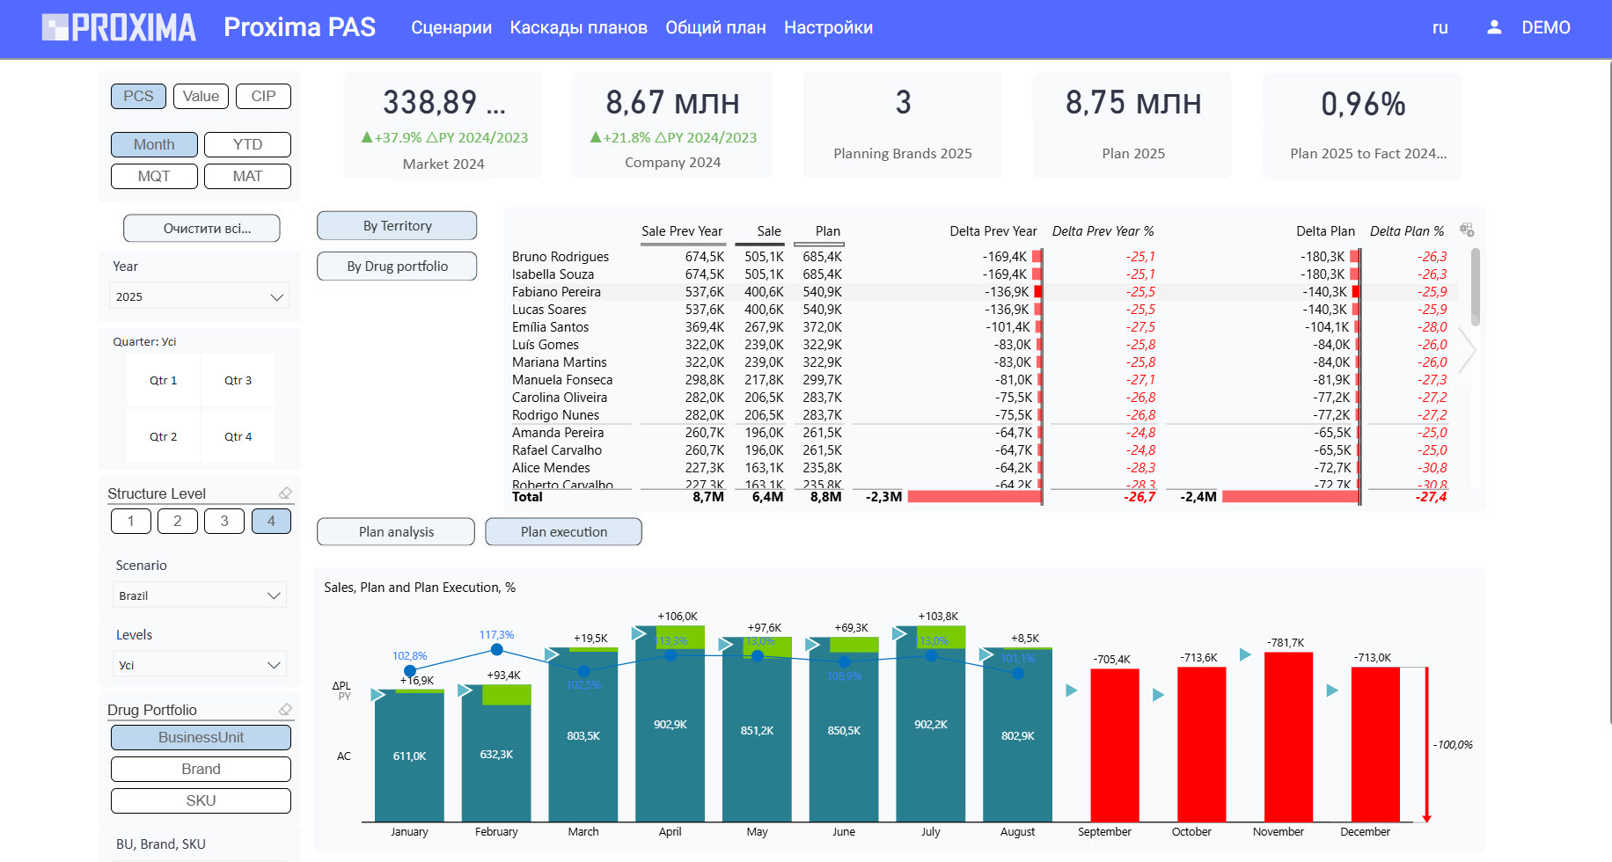Expand the Levels dropdown
The image size is (1612, 862).
point(200,665)
